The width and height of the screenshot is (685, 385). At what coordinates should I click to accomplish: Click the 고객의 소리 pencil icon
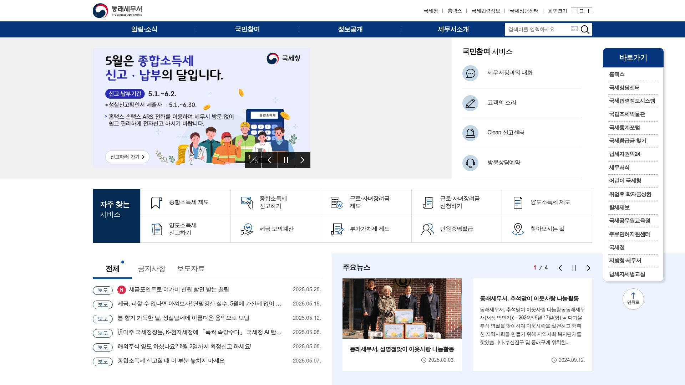click(x=470, y=103)
